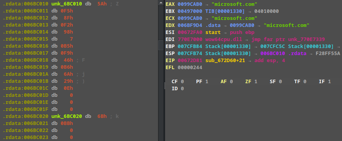Click byte value 0F2h at 006BC013
Viewport: 342px width, 141px height.
(x=67, y=25)
